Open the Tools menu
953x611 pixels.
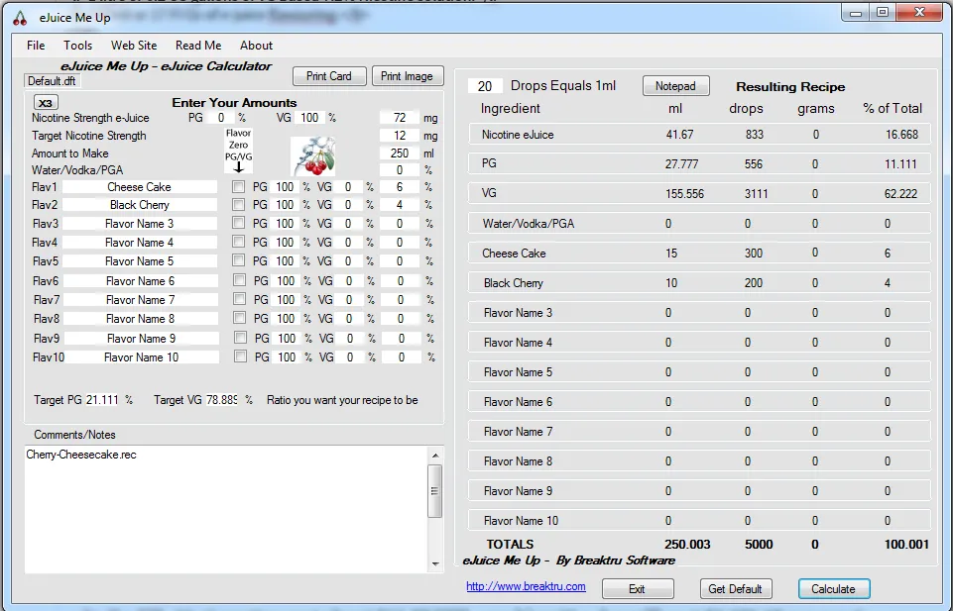77,46
